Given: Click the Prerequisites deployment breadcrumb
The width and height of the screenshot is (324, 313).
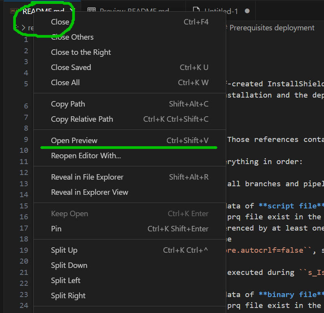Looking at the screenshot, I should (x=272, y=28).
